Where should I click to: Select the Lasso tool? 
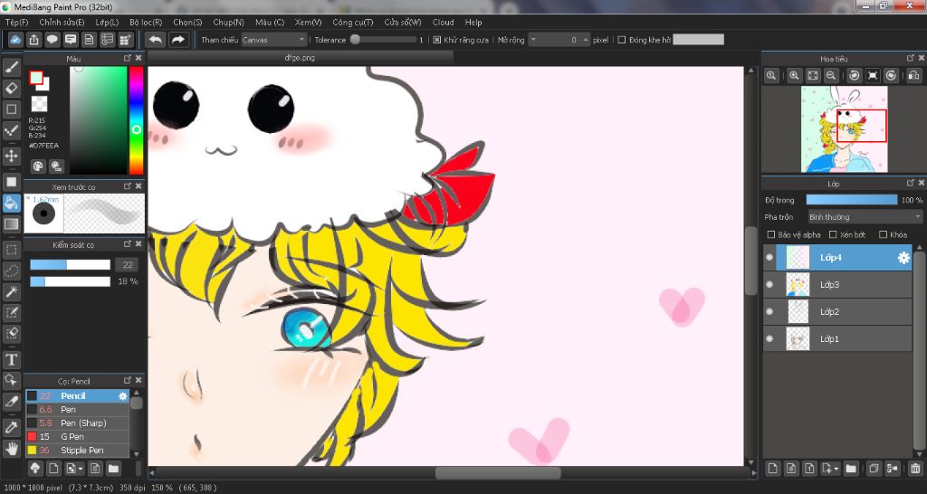(12, 271)
